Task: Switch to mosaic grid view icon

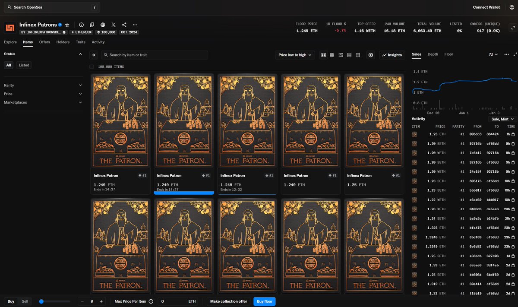Action: 341,55
